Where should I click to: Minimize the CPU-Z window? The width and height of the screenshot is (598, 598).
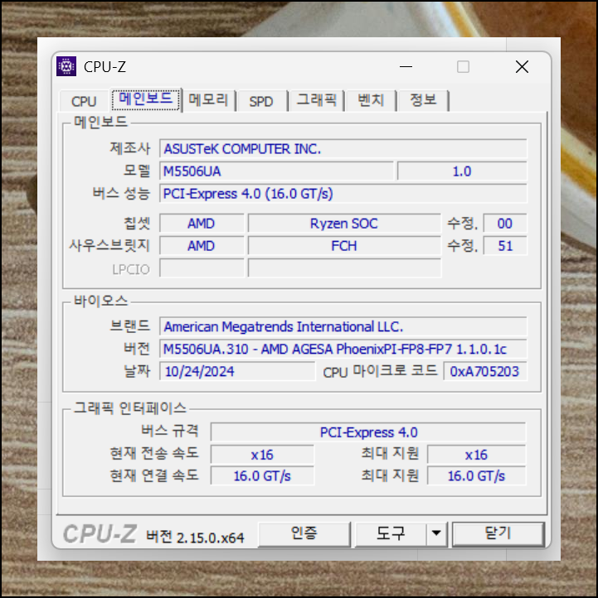406,67
